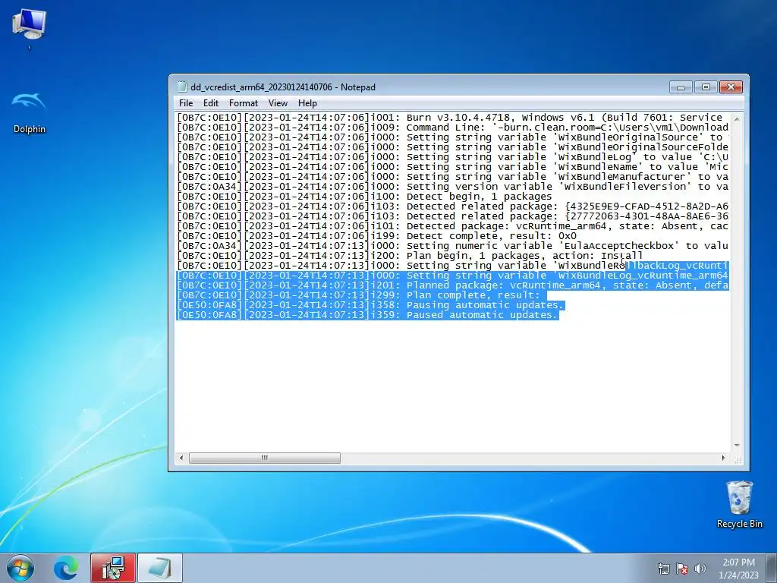Click the horizontal scrollbar right arrow
The image size is (777, 583).
point(723,458)
